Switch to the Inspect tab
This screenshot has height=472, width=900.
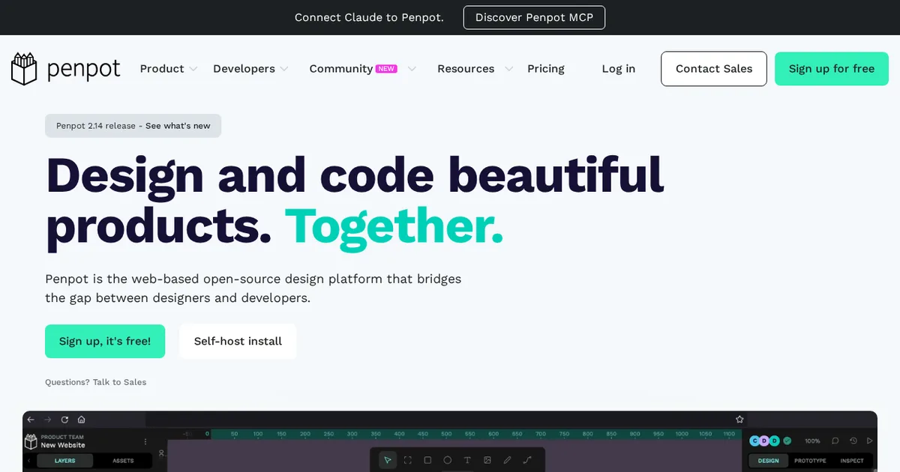click(852, 461)
